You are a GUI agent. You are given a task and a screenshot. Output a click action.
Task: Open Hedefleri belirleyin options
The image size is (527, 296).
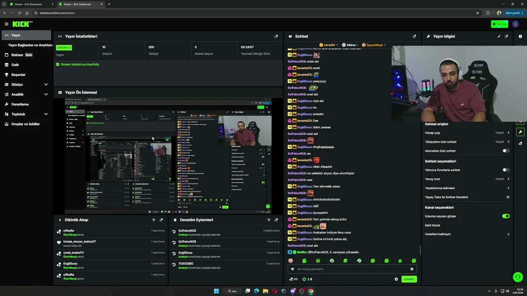[x=467, y=234]
